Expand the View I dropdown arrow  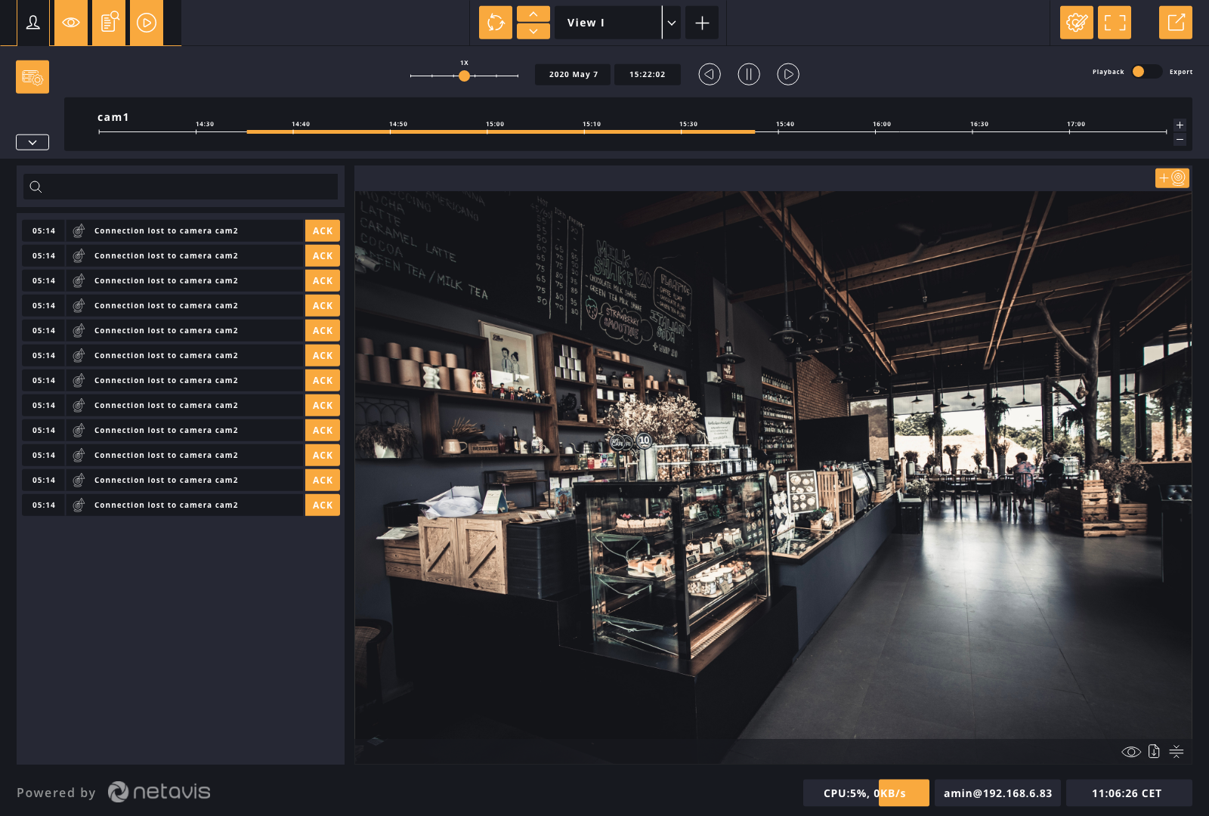point(672,23)
